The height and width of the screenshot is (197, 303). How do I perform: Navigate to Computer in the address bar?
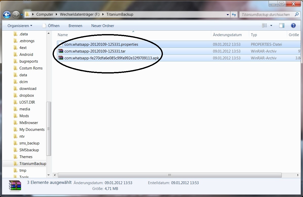[45, 14]
